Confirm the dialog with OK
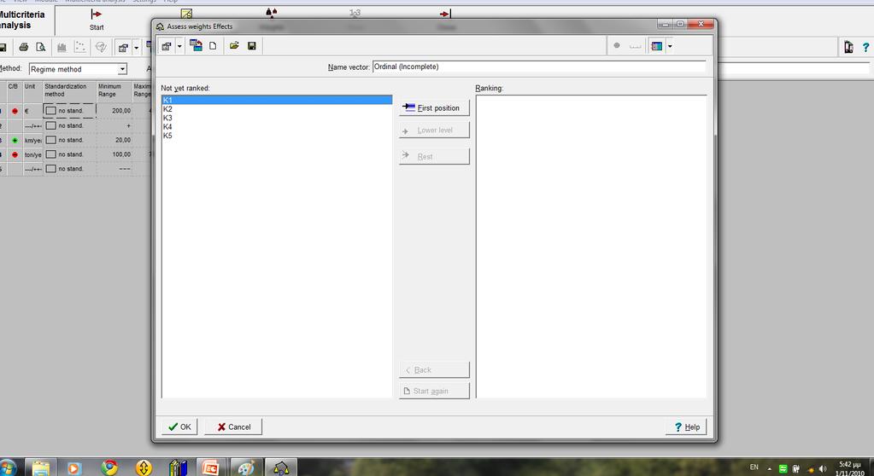874x476 pixels. [179, 427]
